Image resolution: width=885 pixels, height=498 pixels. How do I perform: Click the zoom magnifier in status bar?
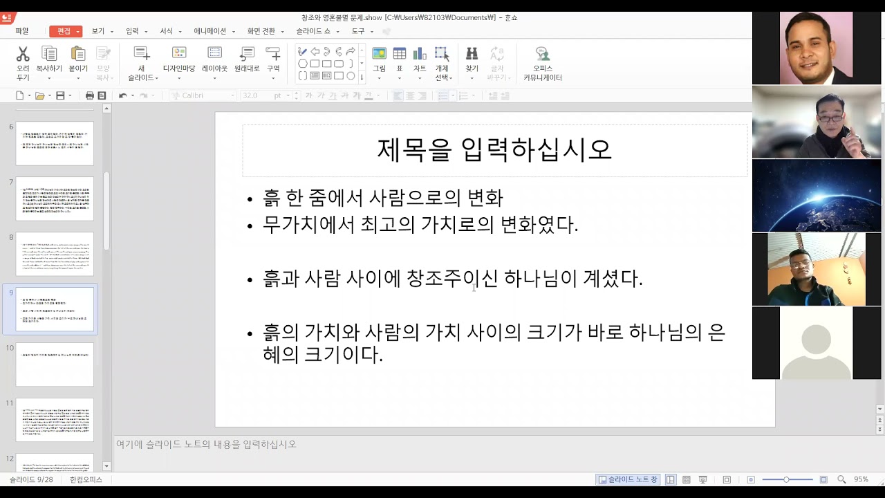841,479
